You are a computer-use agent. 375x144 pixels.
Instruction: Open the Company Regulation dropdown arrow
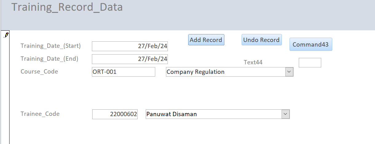coord(289,72)
